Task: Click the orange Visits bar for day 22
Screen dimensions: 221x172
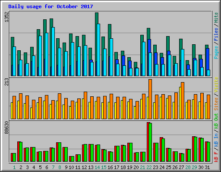Action: 150,99
